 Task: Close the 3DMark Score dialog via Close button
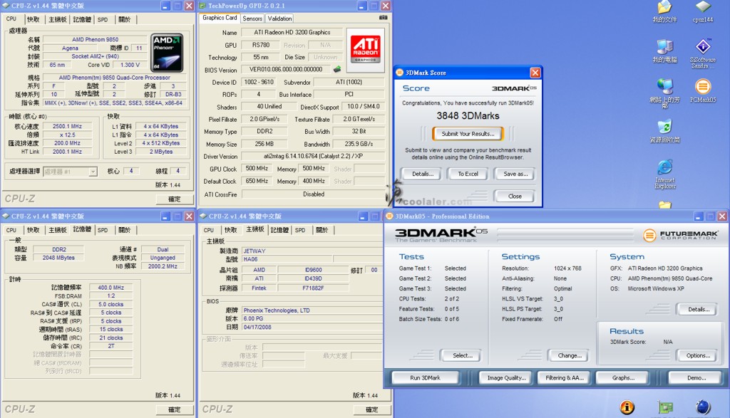pos(515,197)
